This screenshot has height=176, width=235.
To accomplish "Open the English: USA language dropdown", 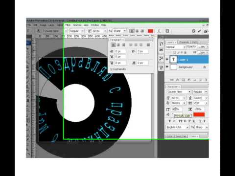I will [x=177, y=127].
